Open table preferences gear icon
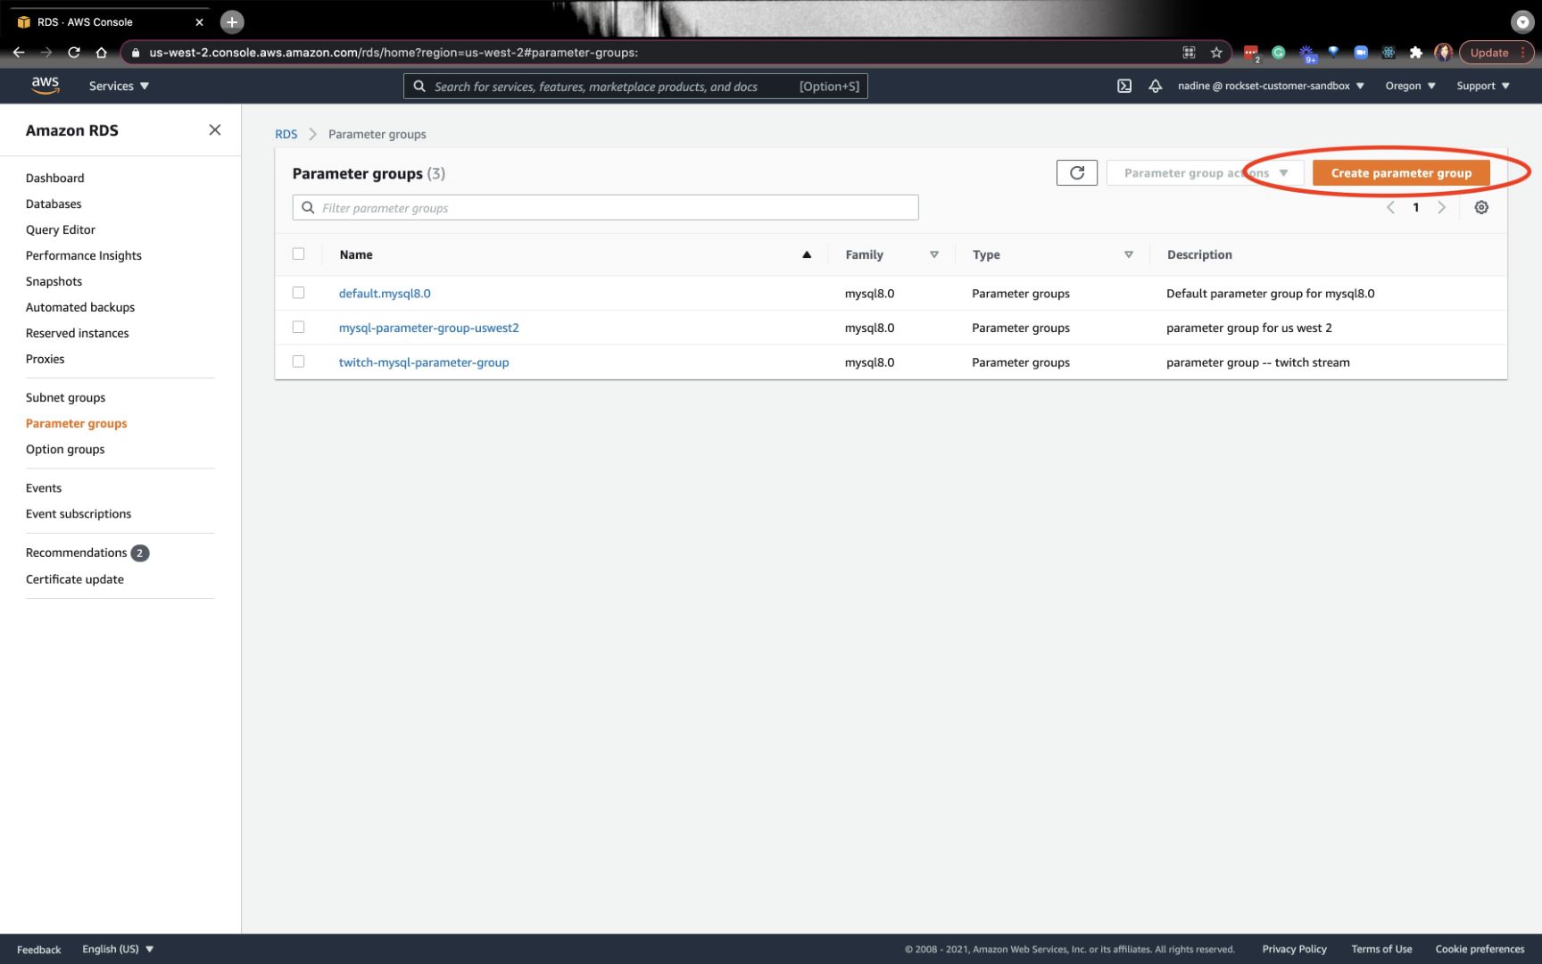The image size is (1542, 964). (1481, 207)
